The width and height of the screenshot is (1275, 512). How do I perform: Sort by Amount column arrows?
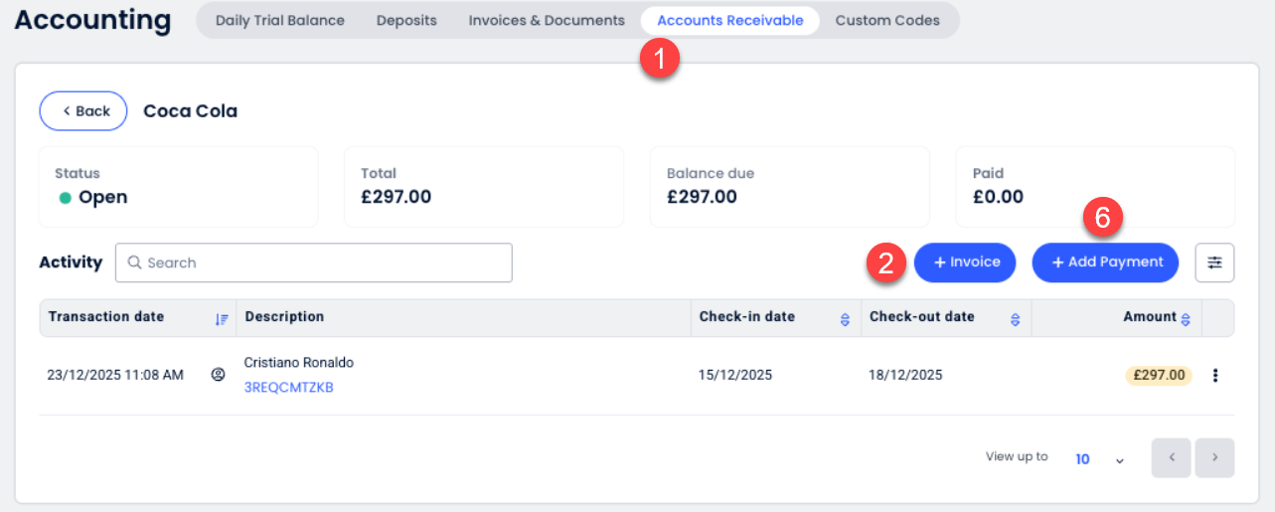[x=1186, y=318]
